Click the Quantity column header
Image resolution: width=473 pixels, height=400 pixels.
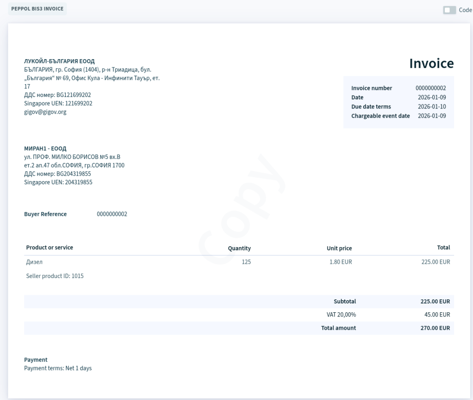(239, 248)
